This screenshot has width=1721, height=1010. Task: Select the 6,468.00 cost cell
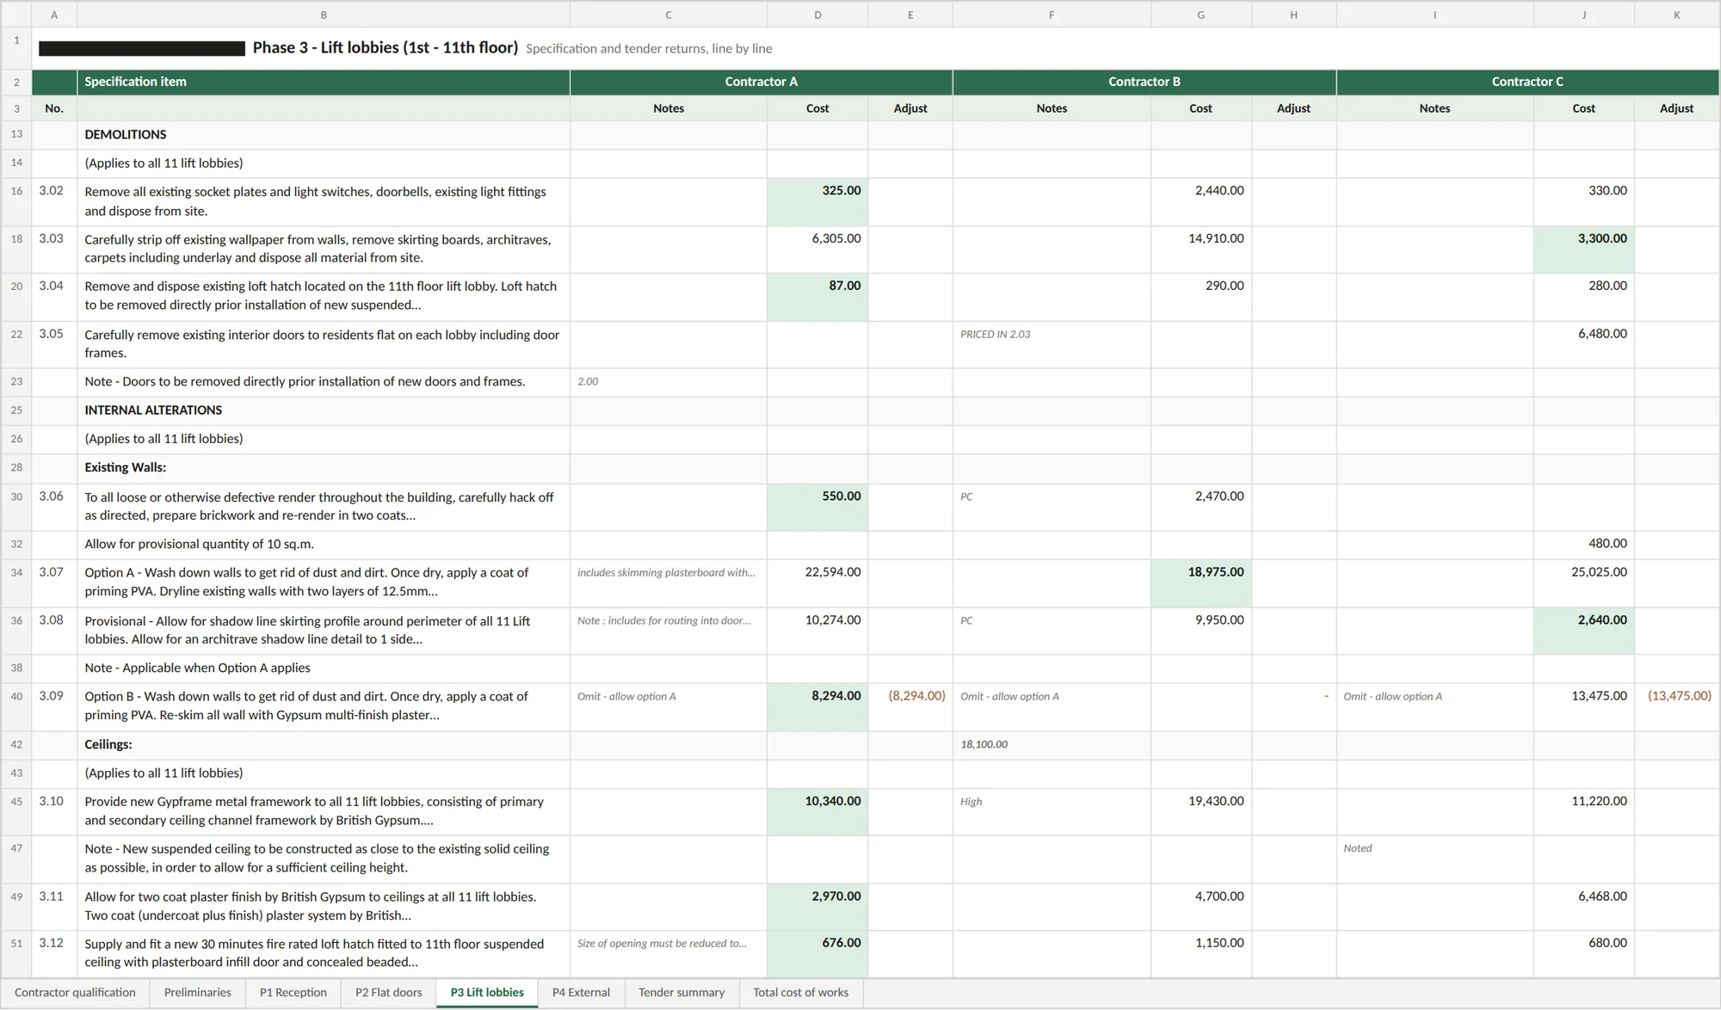click(x=1583, y=907)
